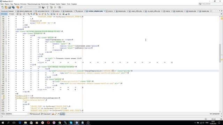Switch to the style.css tab
223x125 pixels.
pyautogui.click(x=80, y=11)
